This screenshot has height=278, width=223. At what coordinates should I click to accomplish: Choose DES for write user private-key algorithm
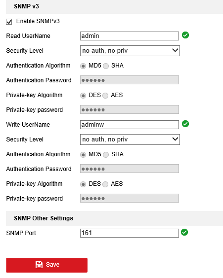(83, 184)
